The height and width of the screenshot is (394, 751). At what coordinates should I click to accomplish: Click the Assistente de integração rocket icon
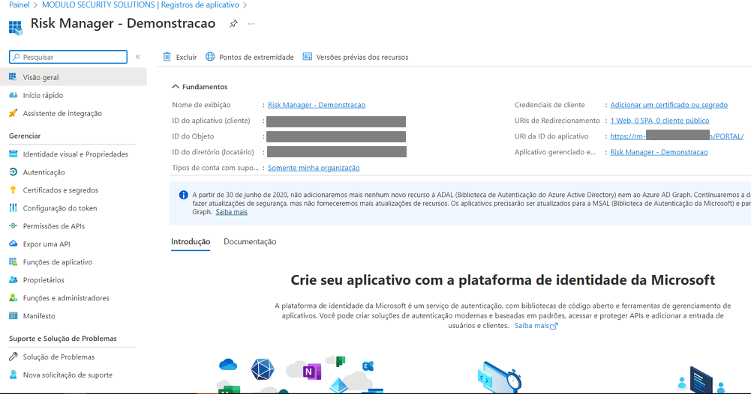[13, 113]
